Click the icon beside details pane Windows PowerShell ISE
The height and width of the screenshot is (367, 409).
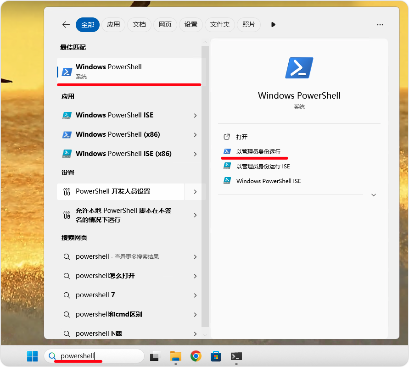point(227,181)
